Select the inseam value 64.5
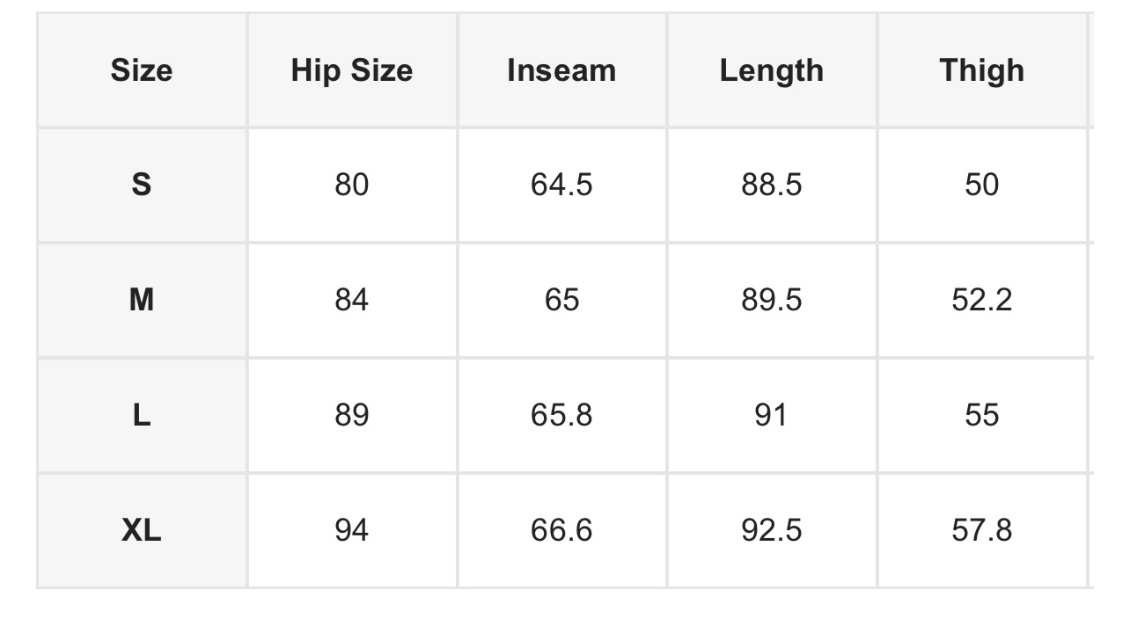 561,185
